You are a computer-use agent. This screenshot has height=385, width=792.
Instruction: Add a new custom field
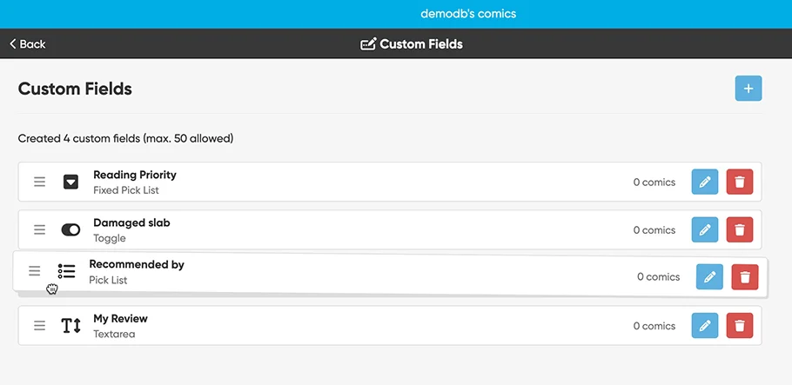tap(748, 89)
